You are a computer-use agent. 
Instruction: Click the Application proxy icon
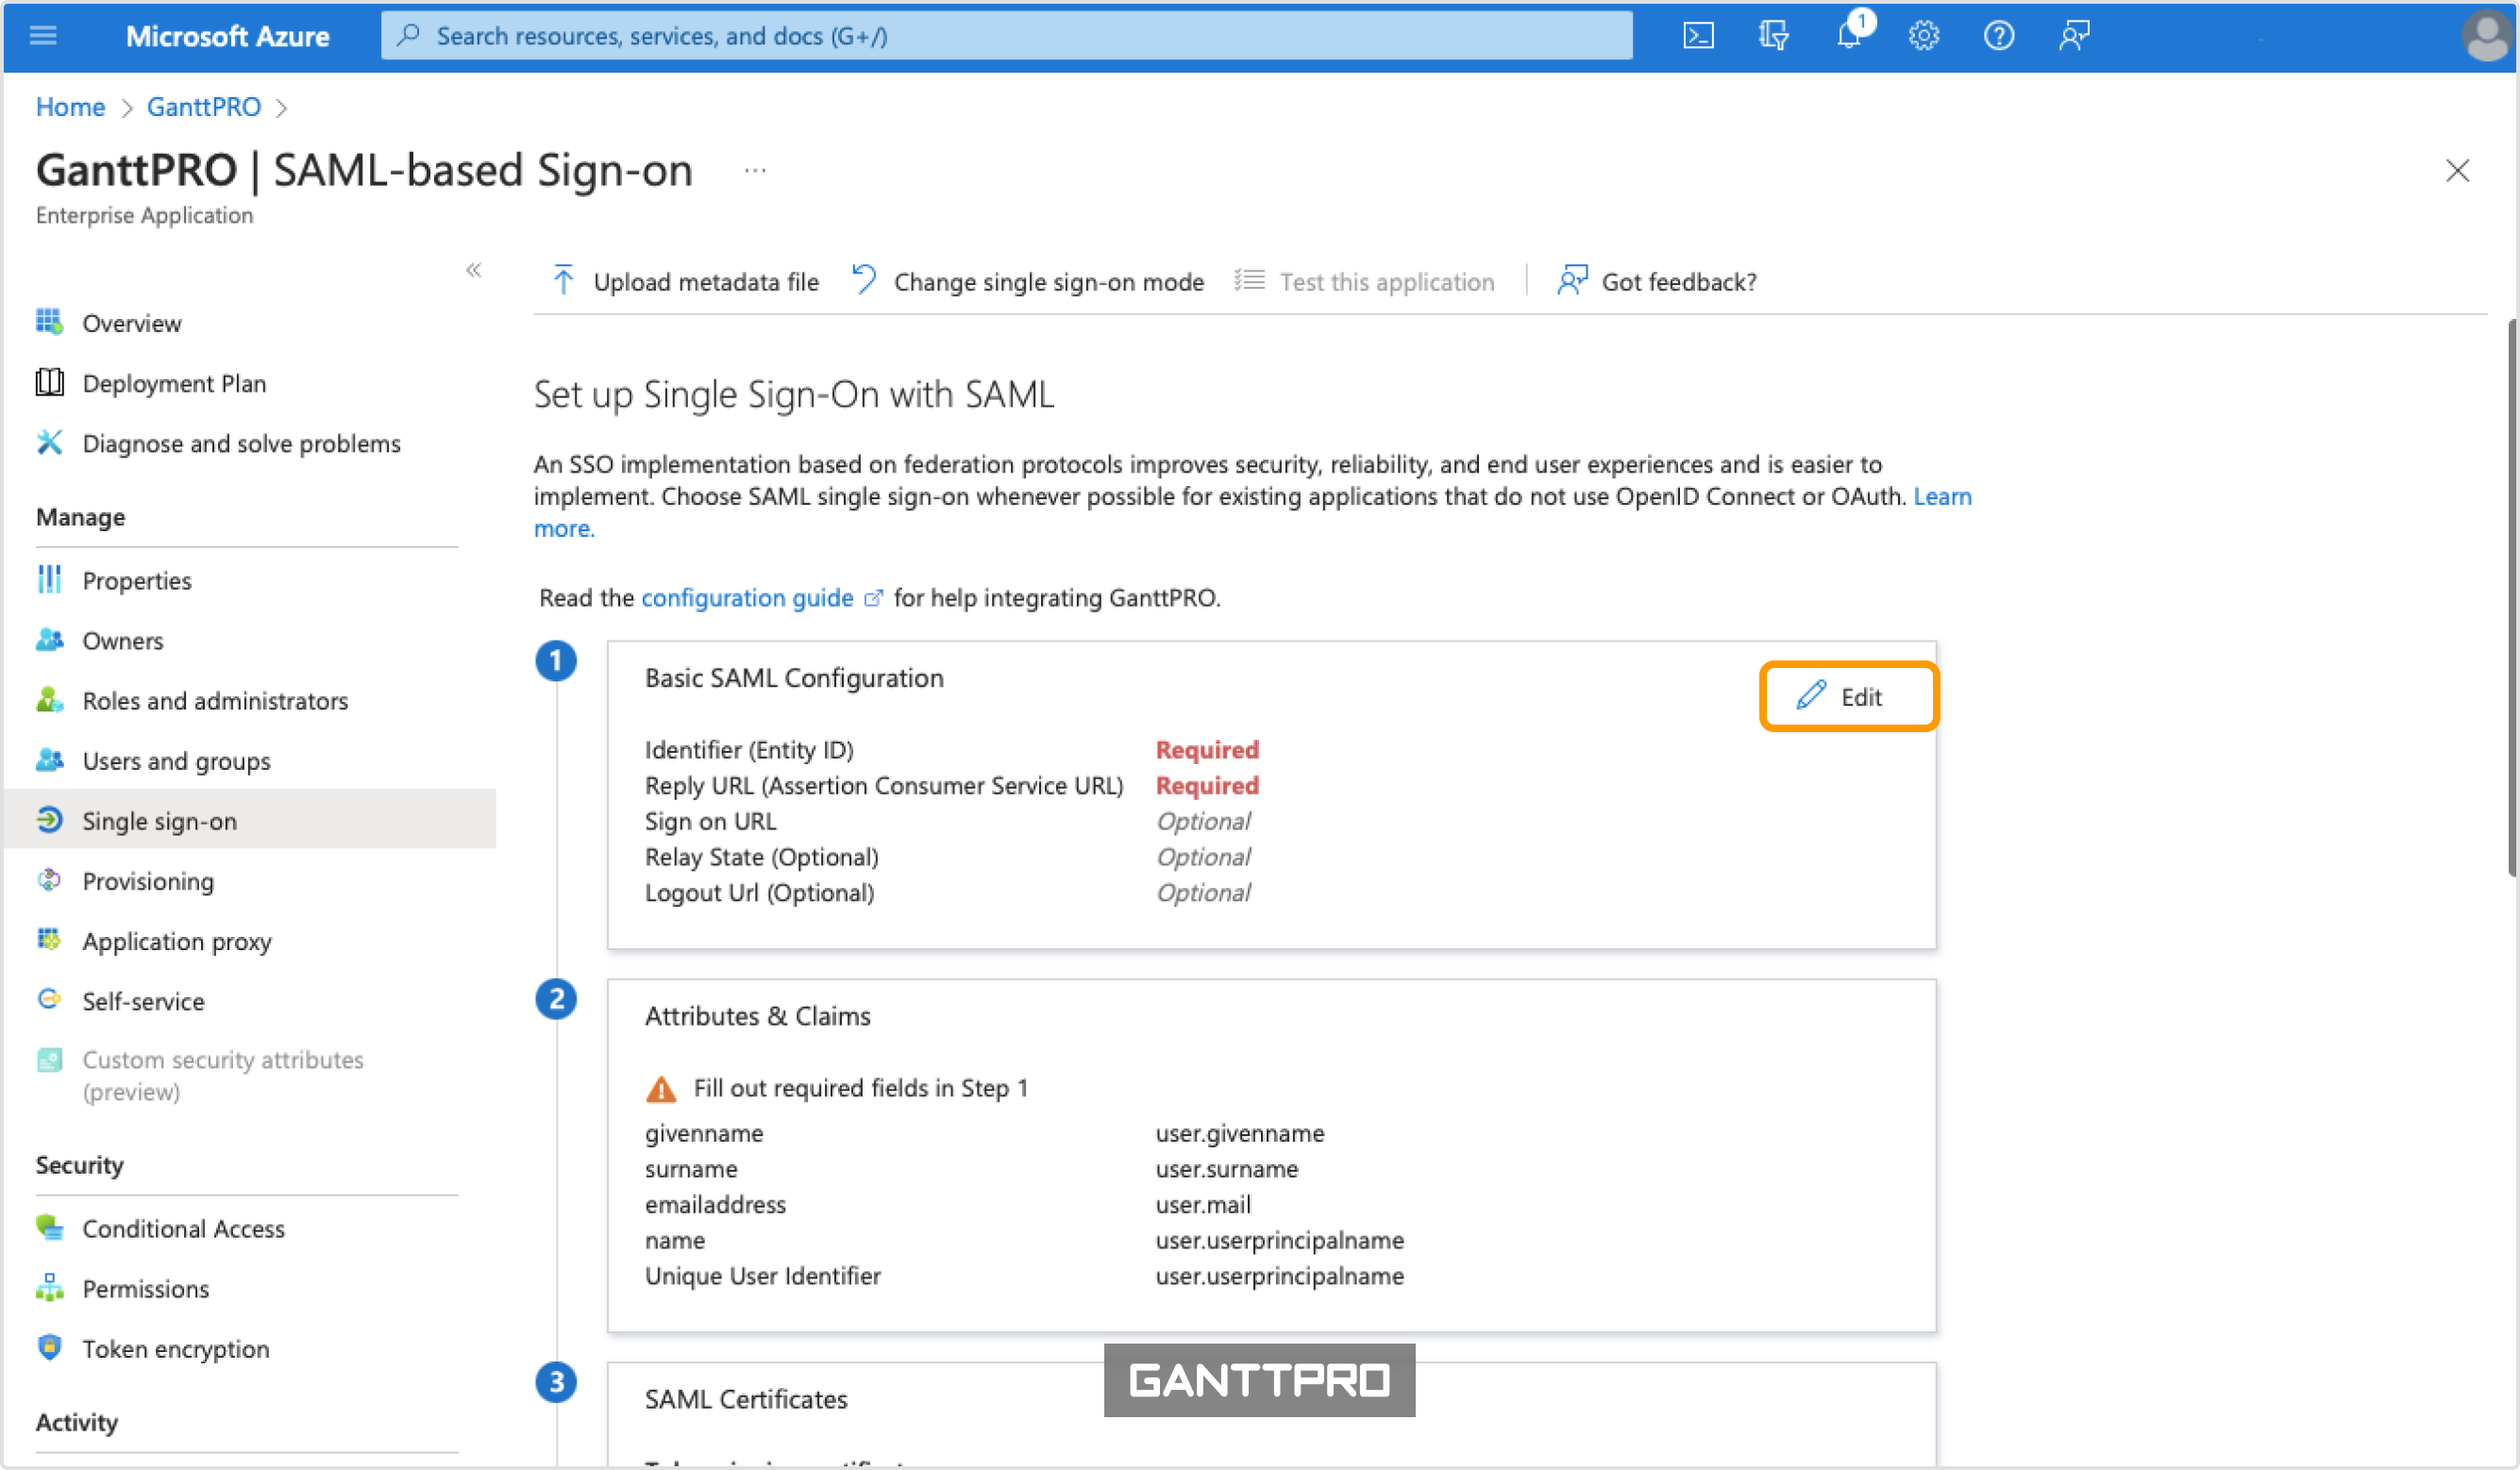[49, 940]
